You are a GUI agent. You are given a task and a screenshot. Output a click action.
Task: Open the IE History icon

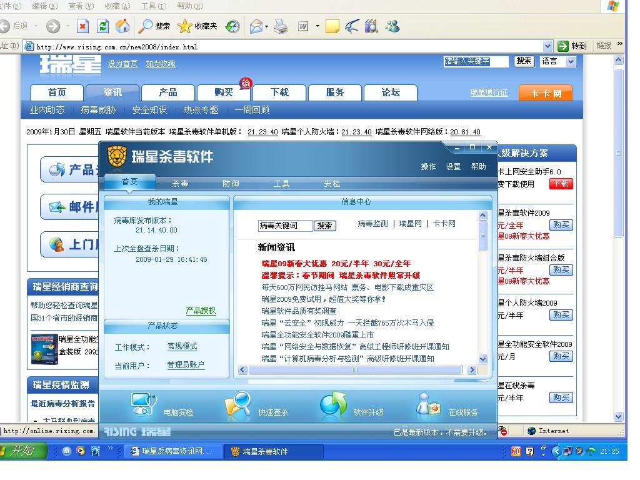tap(232, 26)
